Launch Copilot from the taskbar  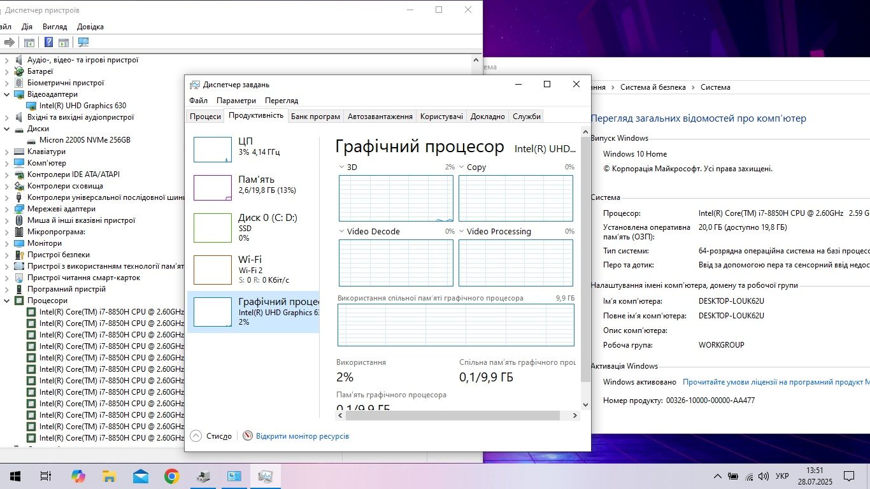pos(78,476)
